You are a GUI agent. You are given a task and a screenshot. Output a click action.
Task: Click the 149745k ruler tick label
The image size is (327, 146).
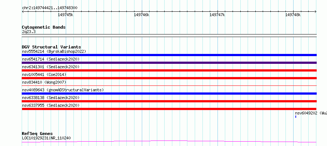coord(65,15)
